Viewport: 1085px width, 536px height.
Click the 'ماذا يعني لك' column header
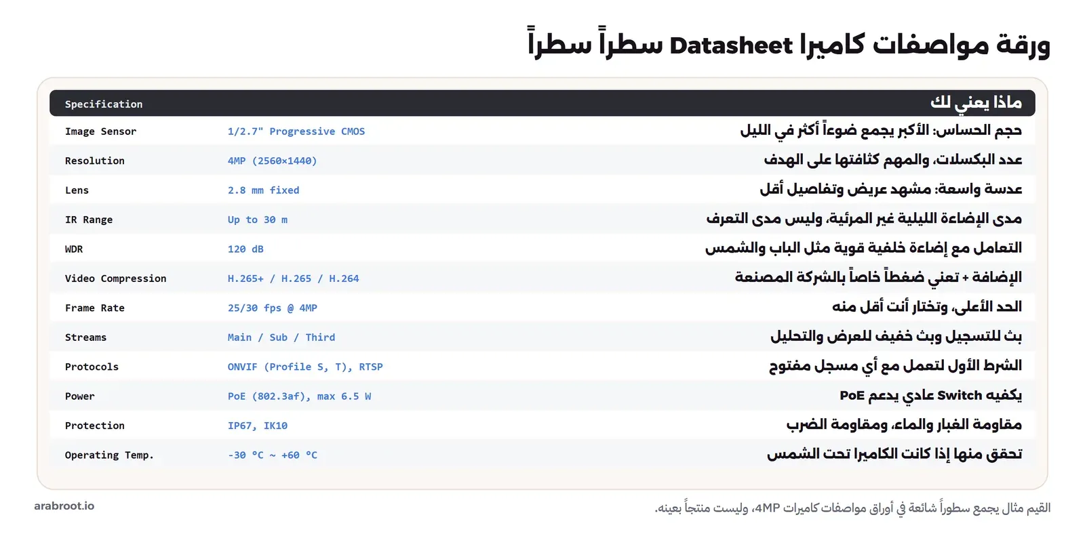tap(976, 102)
